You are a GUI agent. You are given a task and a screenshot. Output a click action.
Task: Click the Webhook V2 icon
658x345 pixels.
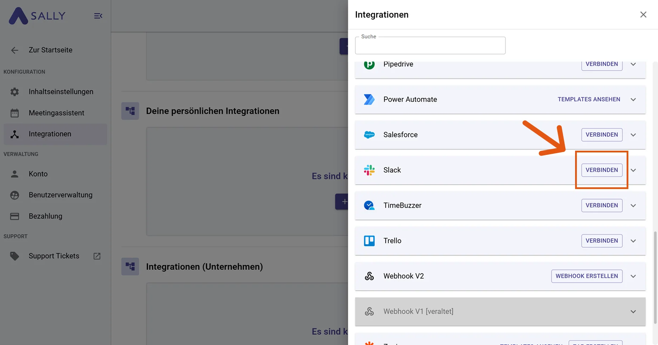[x=369, y=276]
